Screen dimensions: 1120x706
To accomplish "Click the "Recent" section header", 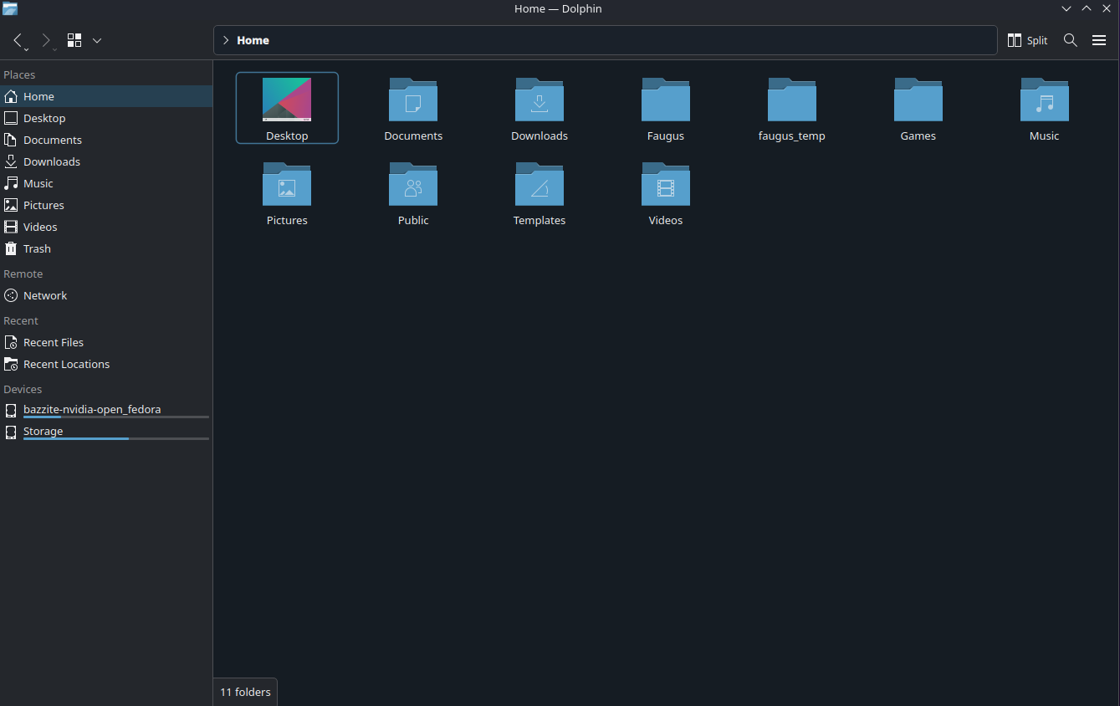I will 21,320.
